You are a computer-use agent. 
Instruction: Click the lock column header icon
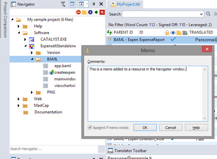pos(167,33)
